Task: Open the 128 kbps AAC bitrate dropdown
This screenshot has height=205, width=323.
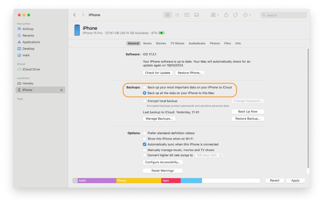Action: 209,155
